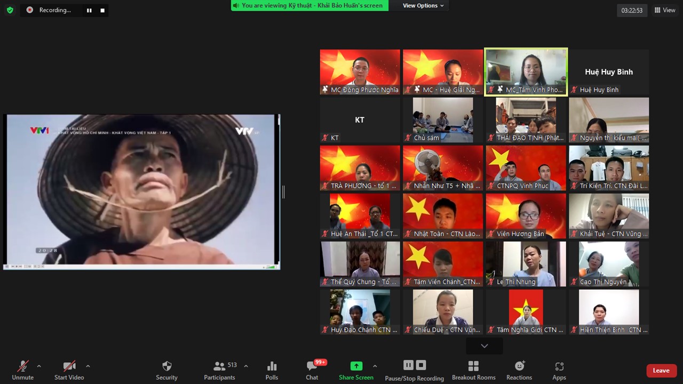Leave the meeting
This screenshot has height=384, width=683.
(x=662, y=371)
